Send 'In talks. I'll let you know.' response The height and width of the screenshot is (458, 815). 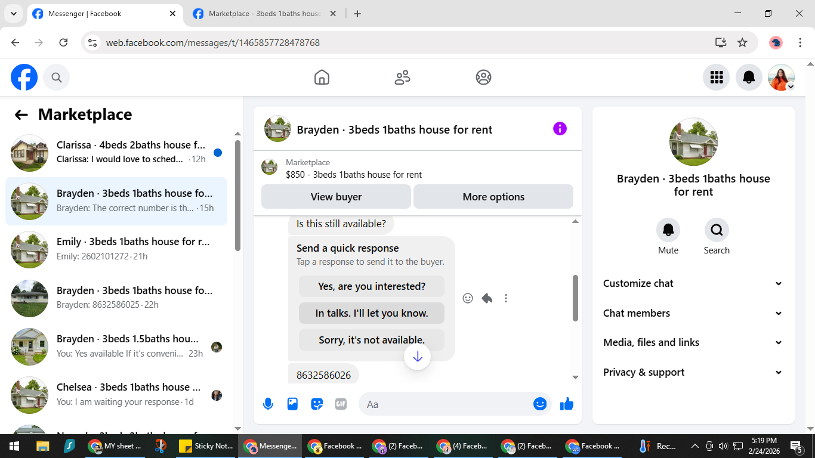pyautogui.click(x=372, y=313)
